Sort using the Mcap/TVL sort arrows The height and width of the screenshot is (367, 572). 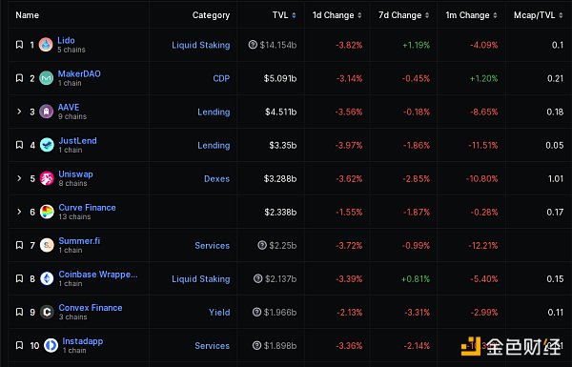[x=561, y=15]
